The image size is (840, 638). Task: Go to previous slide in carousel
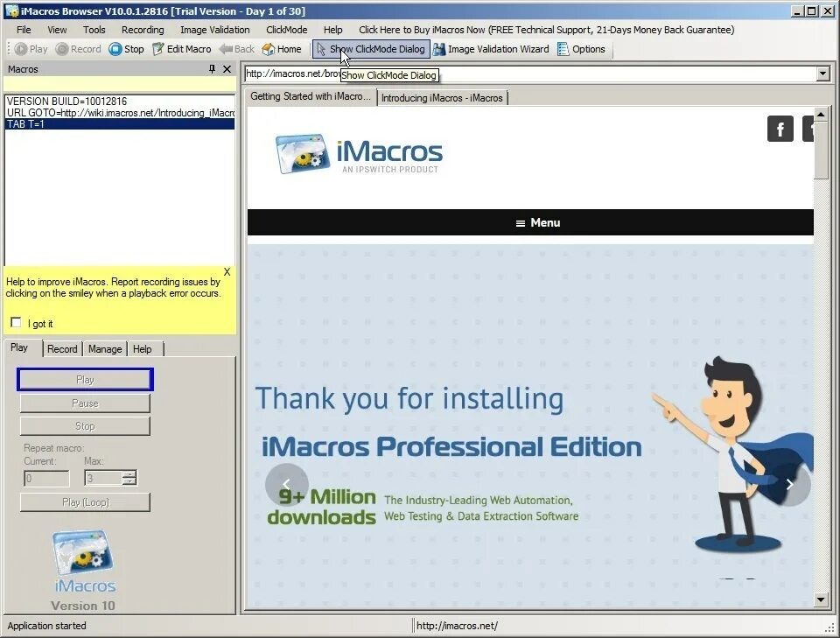[287, 484]
